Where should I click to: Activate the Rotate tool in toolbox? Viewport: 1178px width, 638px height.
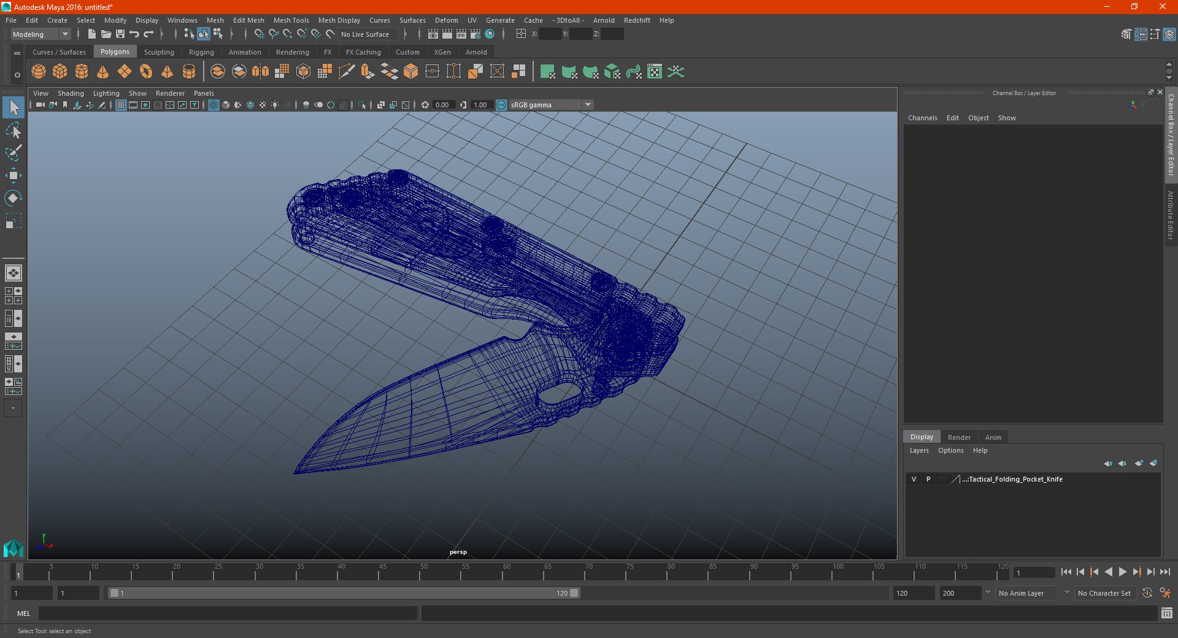click(x=13, y=198)
